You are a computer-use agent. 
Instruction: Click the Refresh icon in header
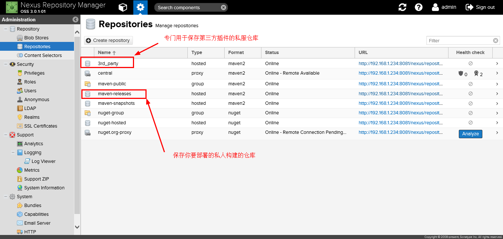coord(402,7)
